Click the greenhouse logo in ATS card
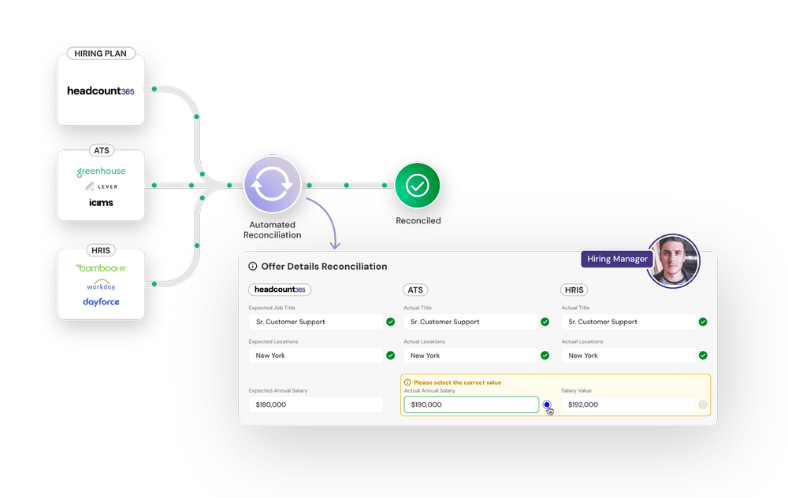 pos(101,172)
